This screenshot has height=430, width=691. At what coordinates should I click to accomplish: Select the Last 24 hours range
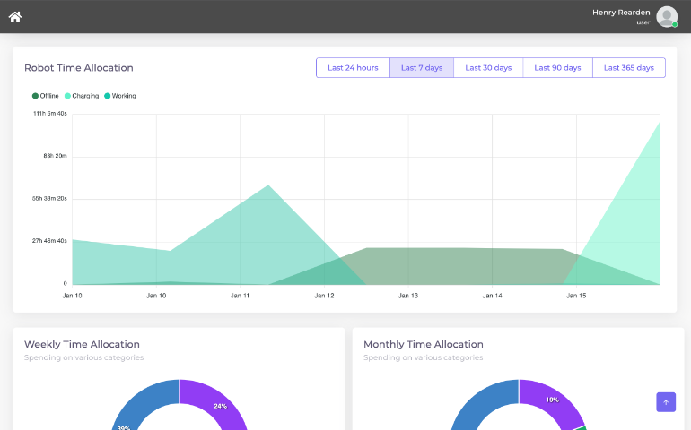tap(353, 68)
